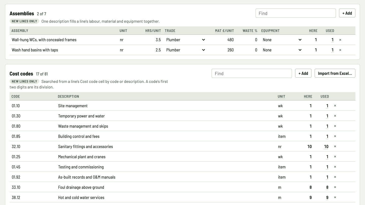Click the Cost codes 'New lines only' badge

24,81
